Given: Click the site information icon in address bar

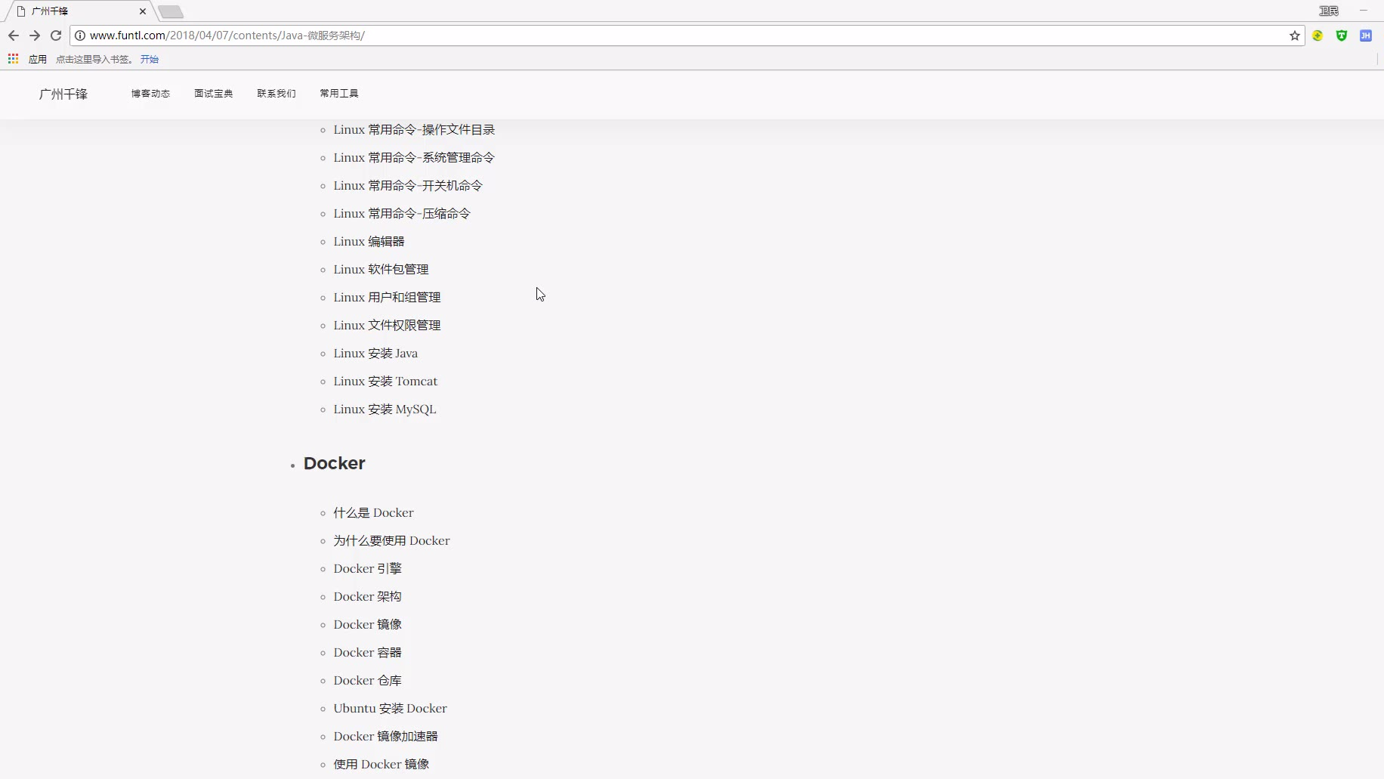Looking at the screenshot, I should coord(80,36).
